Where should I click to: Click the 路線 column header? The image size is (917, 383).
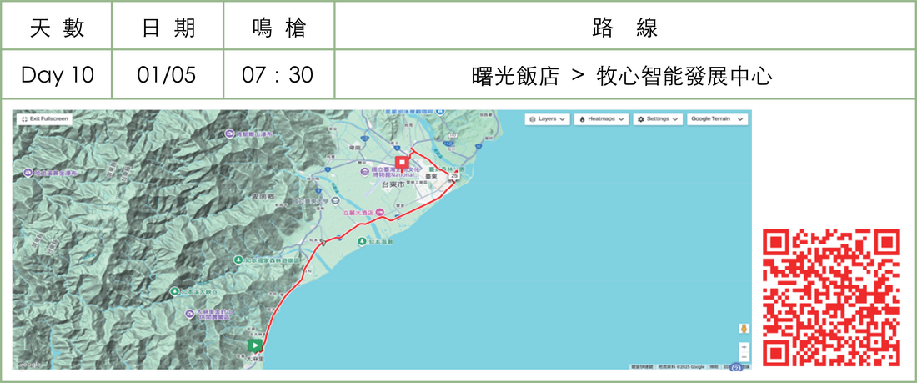point(625,27)
